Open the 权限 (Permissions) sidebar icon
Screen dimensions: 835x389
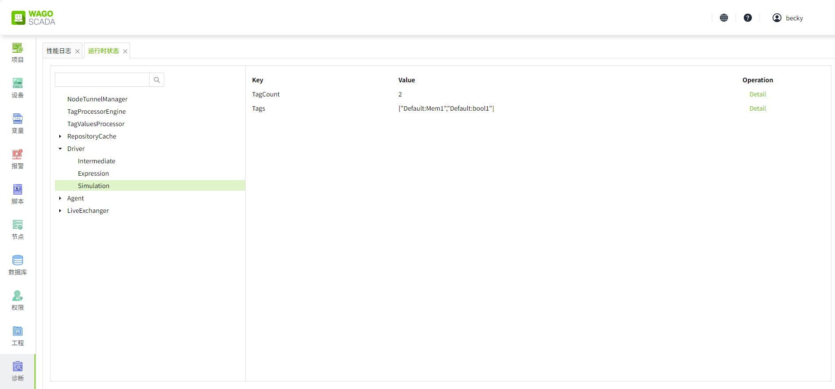point(18,300)
